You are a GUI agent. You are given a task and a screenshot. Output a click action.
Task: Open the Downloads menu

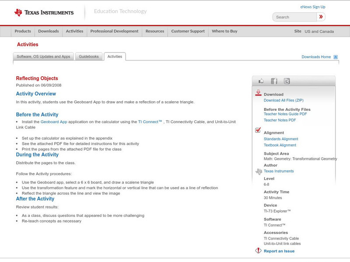coord(49,31)
